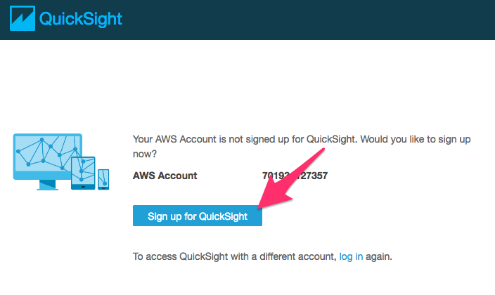Click the 'Would you like to sign up' text
This screenshot has width=495, height=295.
pos(416,140)
